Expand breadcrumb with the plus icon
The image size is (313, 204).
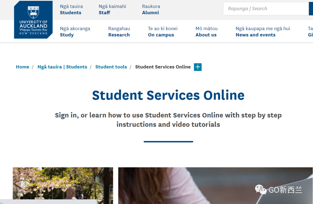[198, 67]
